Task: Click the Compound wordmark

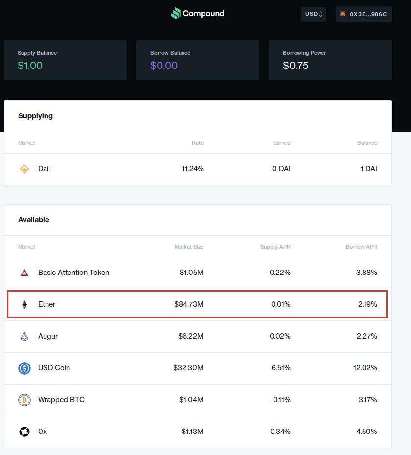Action: click(204, 13)
